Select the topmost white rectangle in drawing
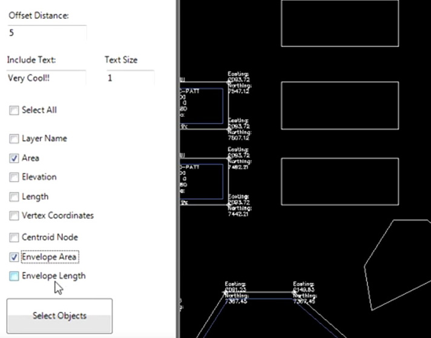This screenshot has width=431, height=338. (340, 23)
